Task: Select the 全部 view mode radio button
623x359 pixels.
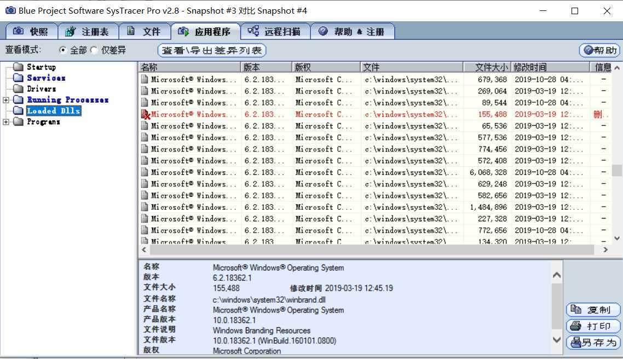Action: pos(63,50)
